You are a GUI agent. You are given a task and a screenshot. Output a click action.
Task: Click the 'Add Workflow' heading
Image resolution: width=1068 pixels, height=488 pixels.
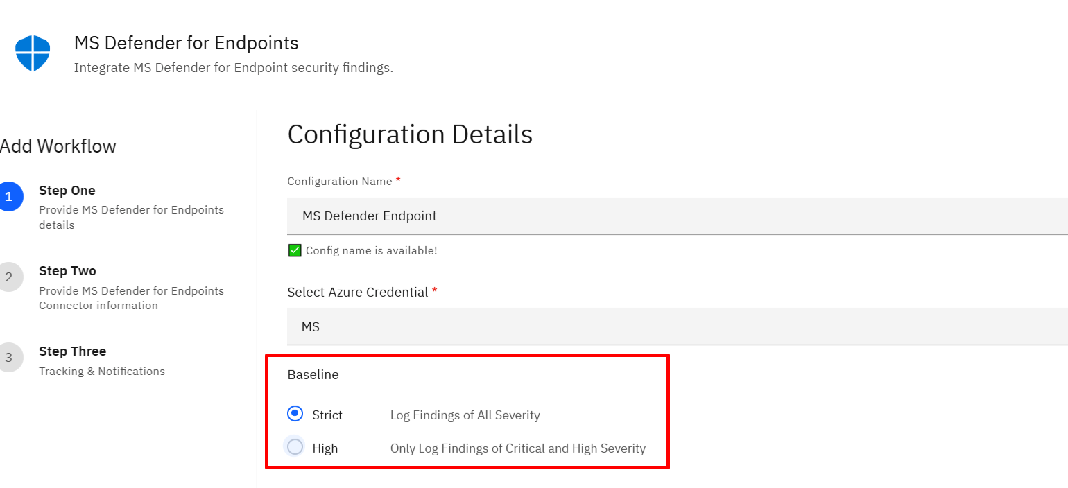[58, 146]
